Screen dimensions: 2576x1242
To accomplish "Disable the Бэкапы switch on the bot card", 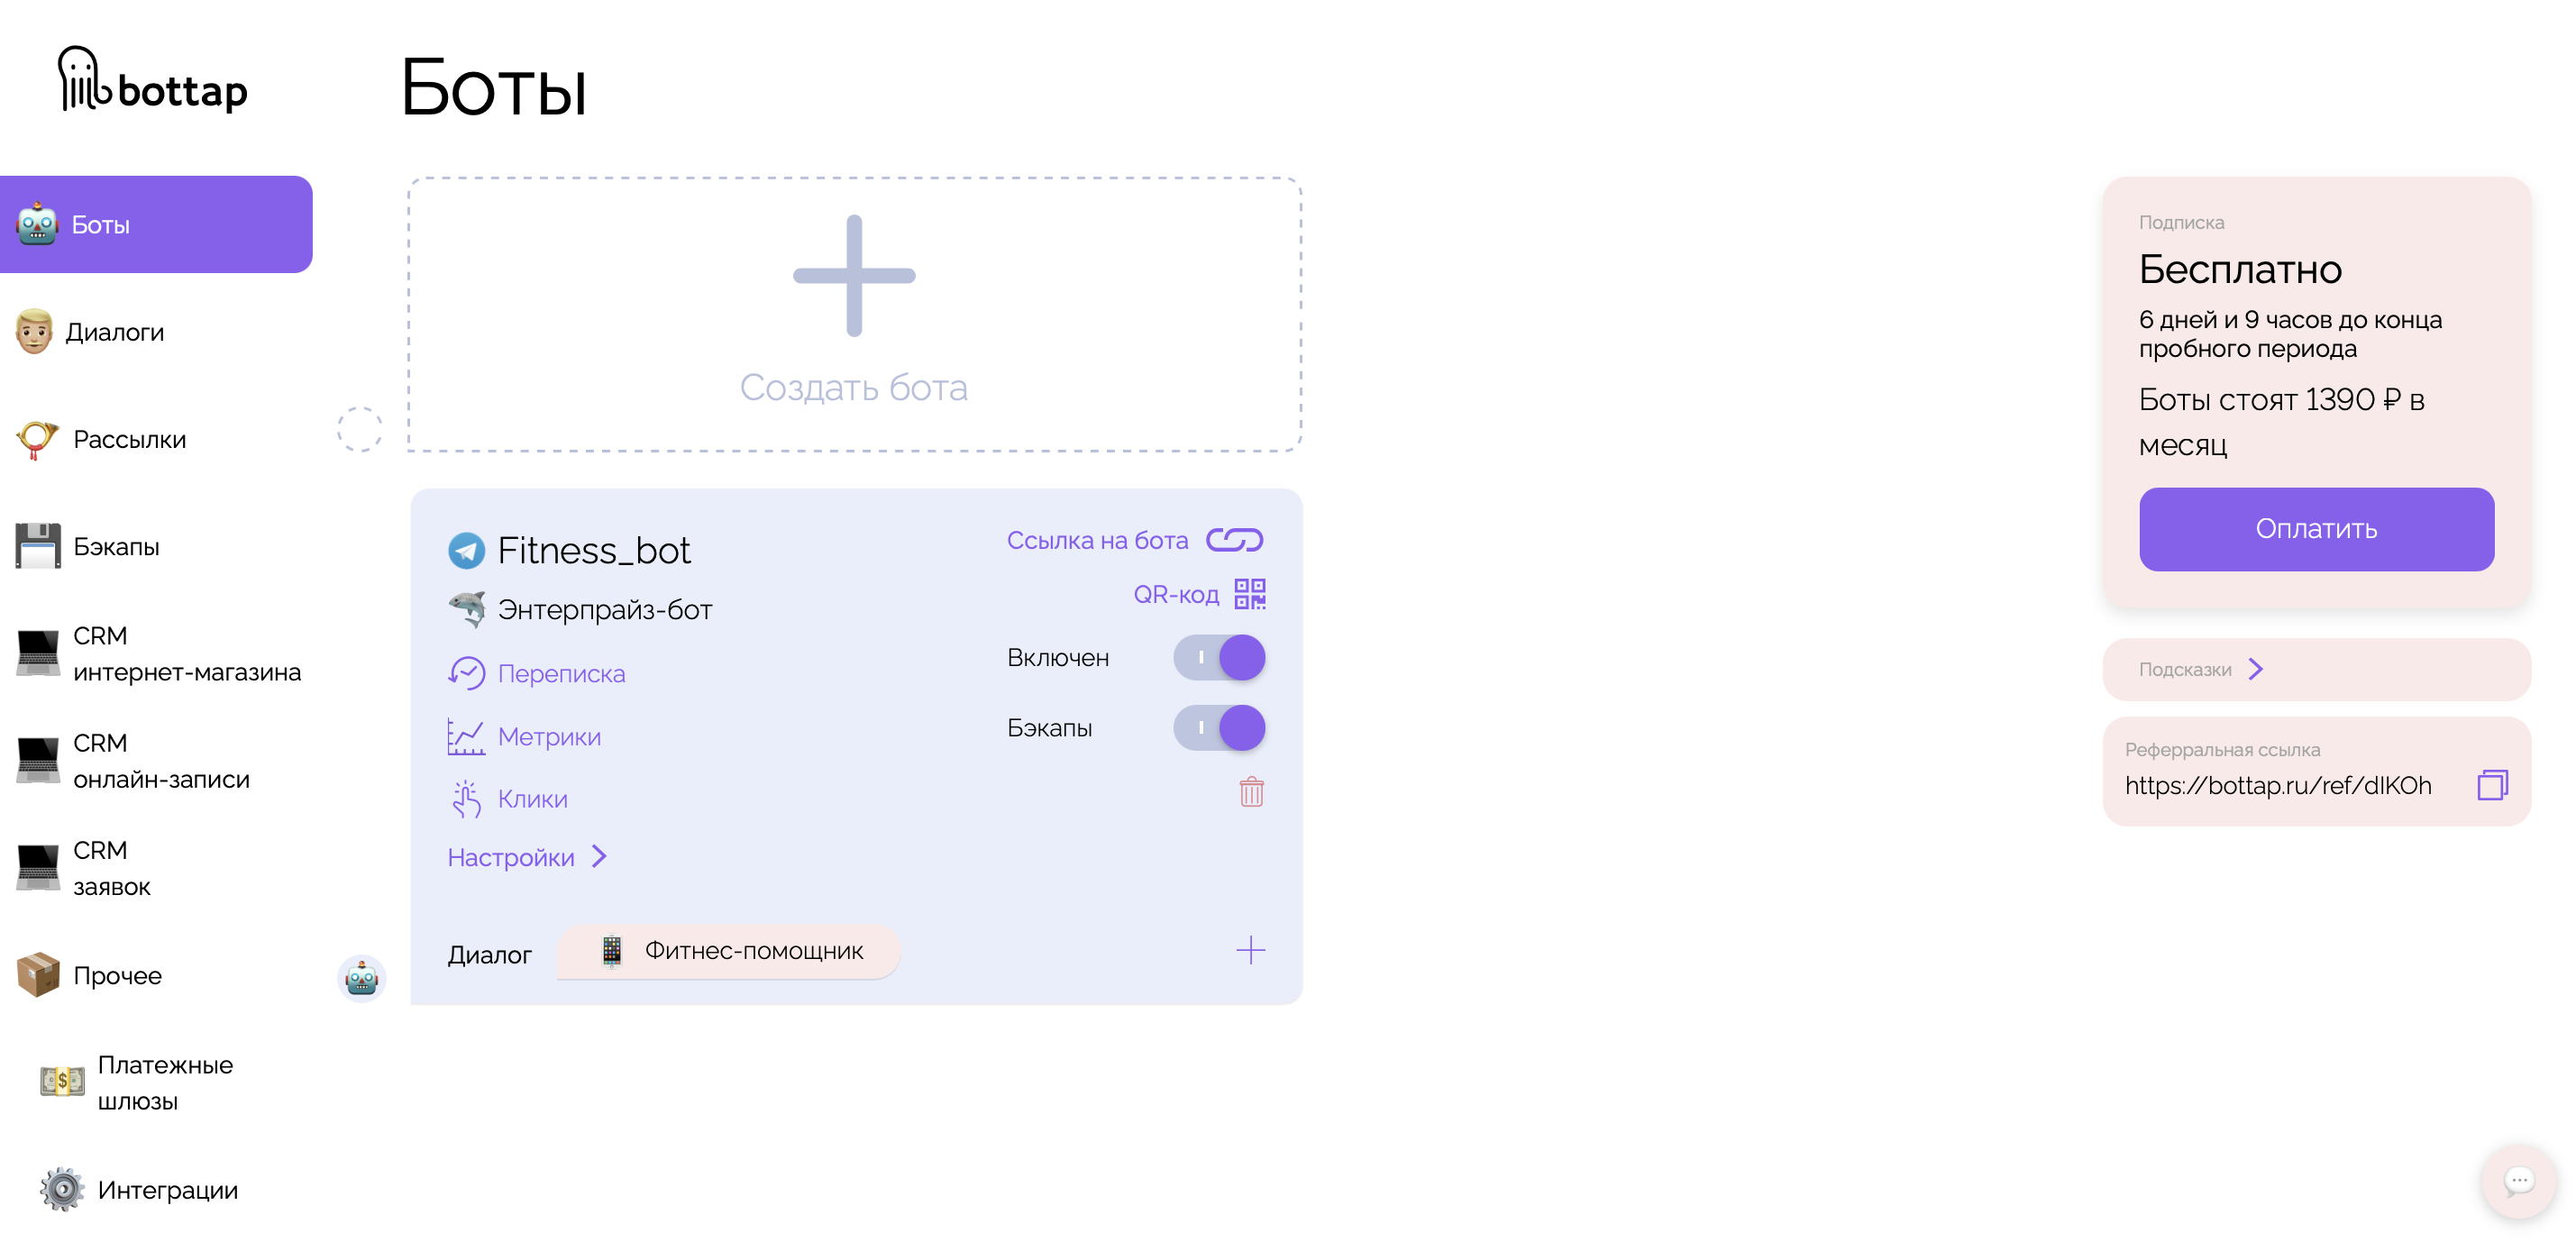I will click(1219, 728).
